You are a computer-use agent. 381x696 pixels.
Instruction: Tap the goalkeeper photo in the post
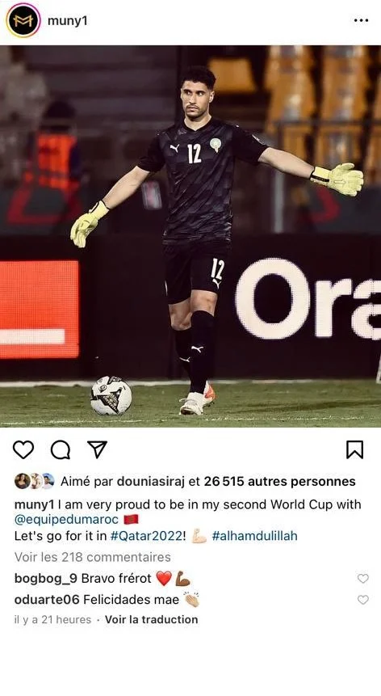[190, 236]
